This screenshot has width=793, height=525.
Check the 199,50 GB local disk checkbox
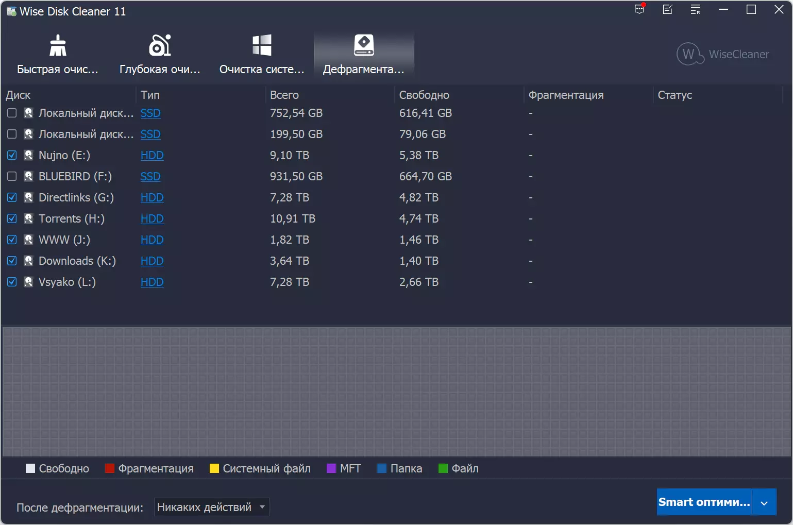tap(12, 134)
